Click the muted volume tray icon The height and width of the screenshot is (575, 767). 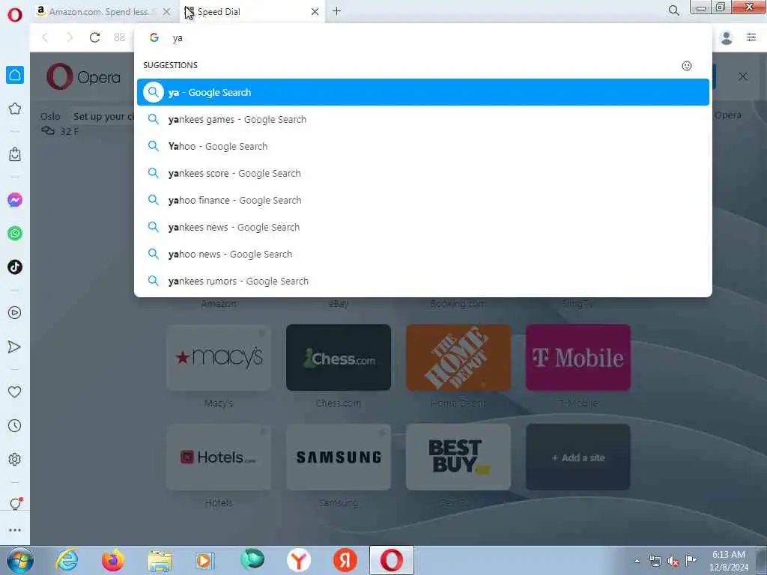(x=673, y=562)
